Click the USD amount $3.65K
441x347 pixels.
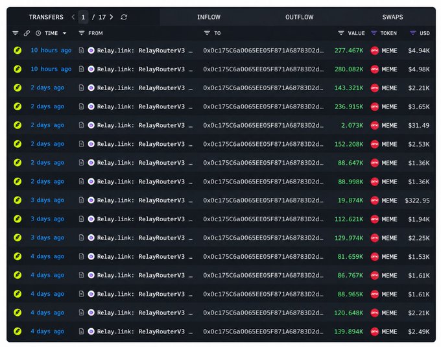pos(419,106)
